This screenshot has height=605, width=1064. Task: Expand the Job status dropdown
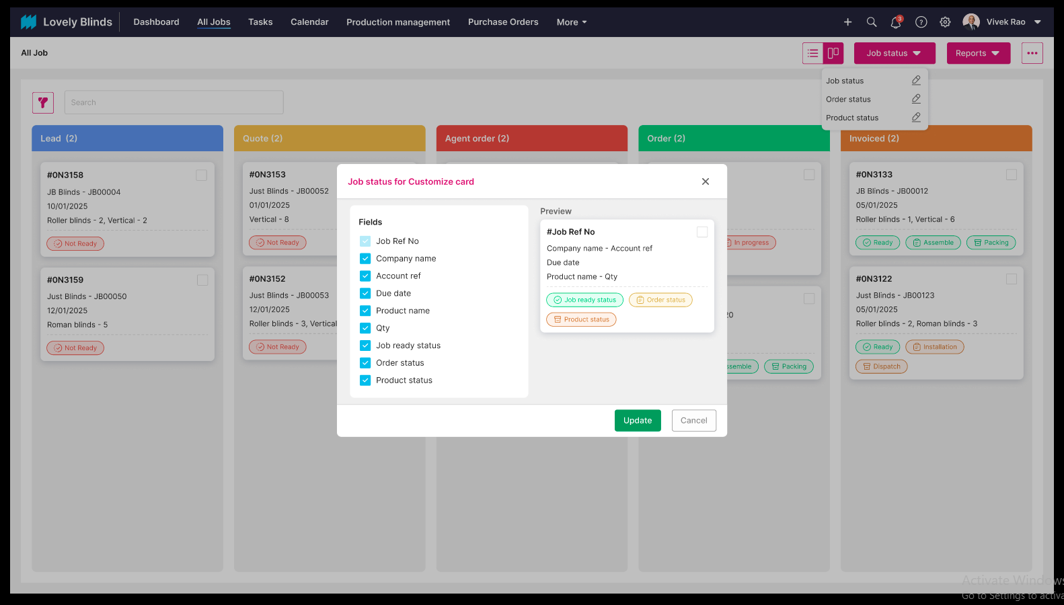tap(894, 53)
